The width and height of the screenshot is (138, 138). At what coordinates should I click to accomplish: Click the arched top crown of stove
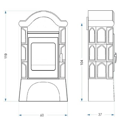click(43, 19)
